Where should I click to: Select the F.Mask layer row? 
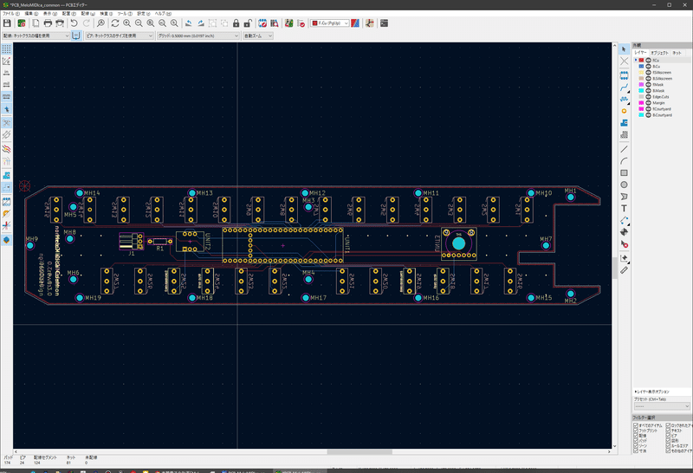(x=662, y=84)
